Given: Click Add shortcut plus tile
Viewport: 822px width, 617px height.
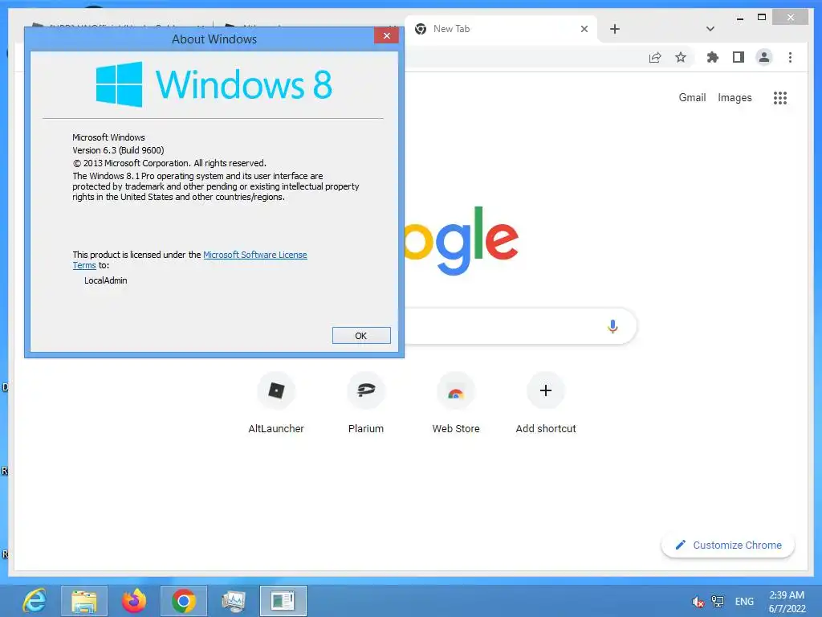Looking at the screenshot, I should [546, 403].
